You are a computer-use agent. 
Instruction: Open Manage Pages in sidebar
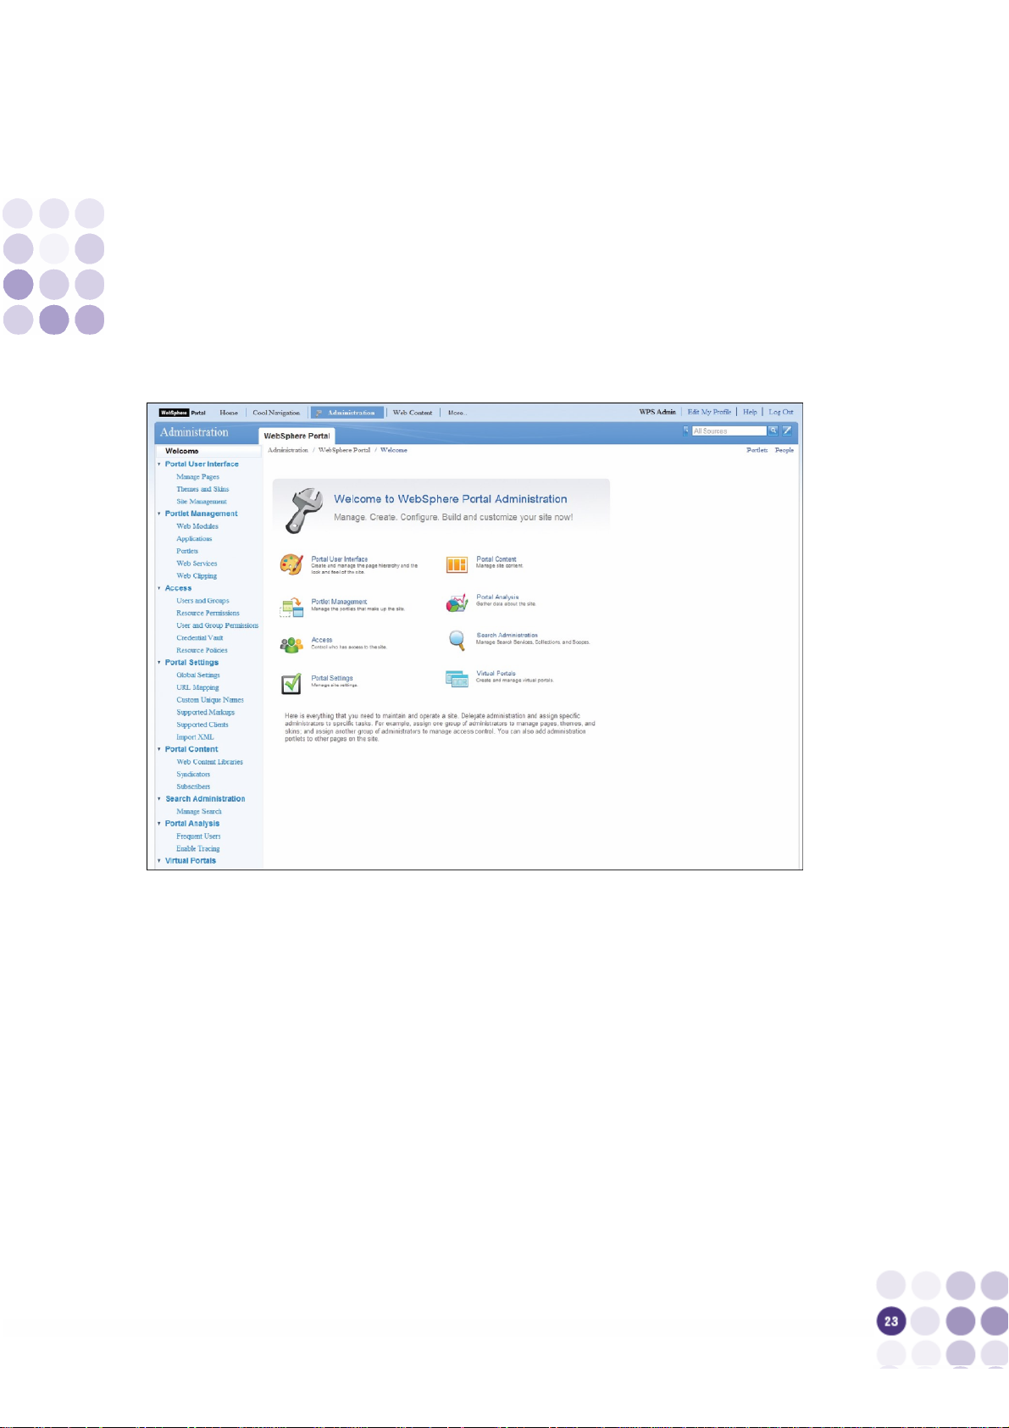[x=197, y=477]
